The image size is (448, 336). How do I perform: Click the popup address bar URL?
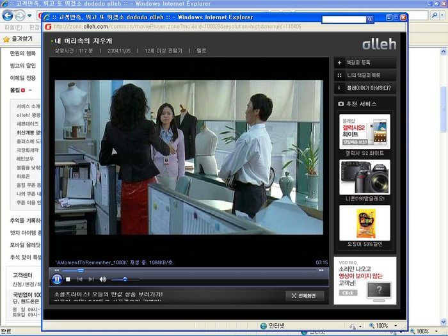(x=177, y=27)
